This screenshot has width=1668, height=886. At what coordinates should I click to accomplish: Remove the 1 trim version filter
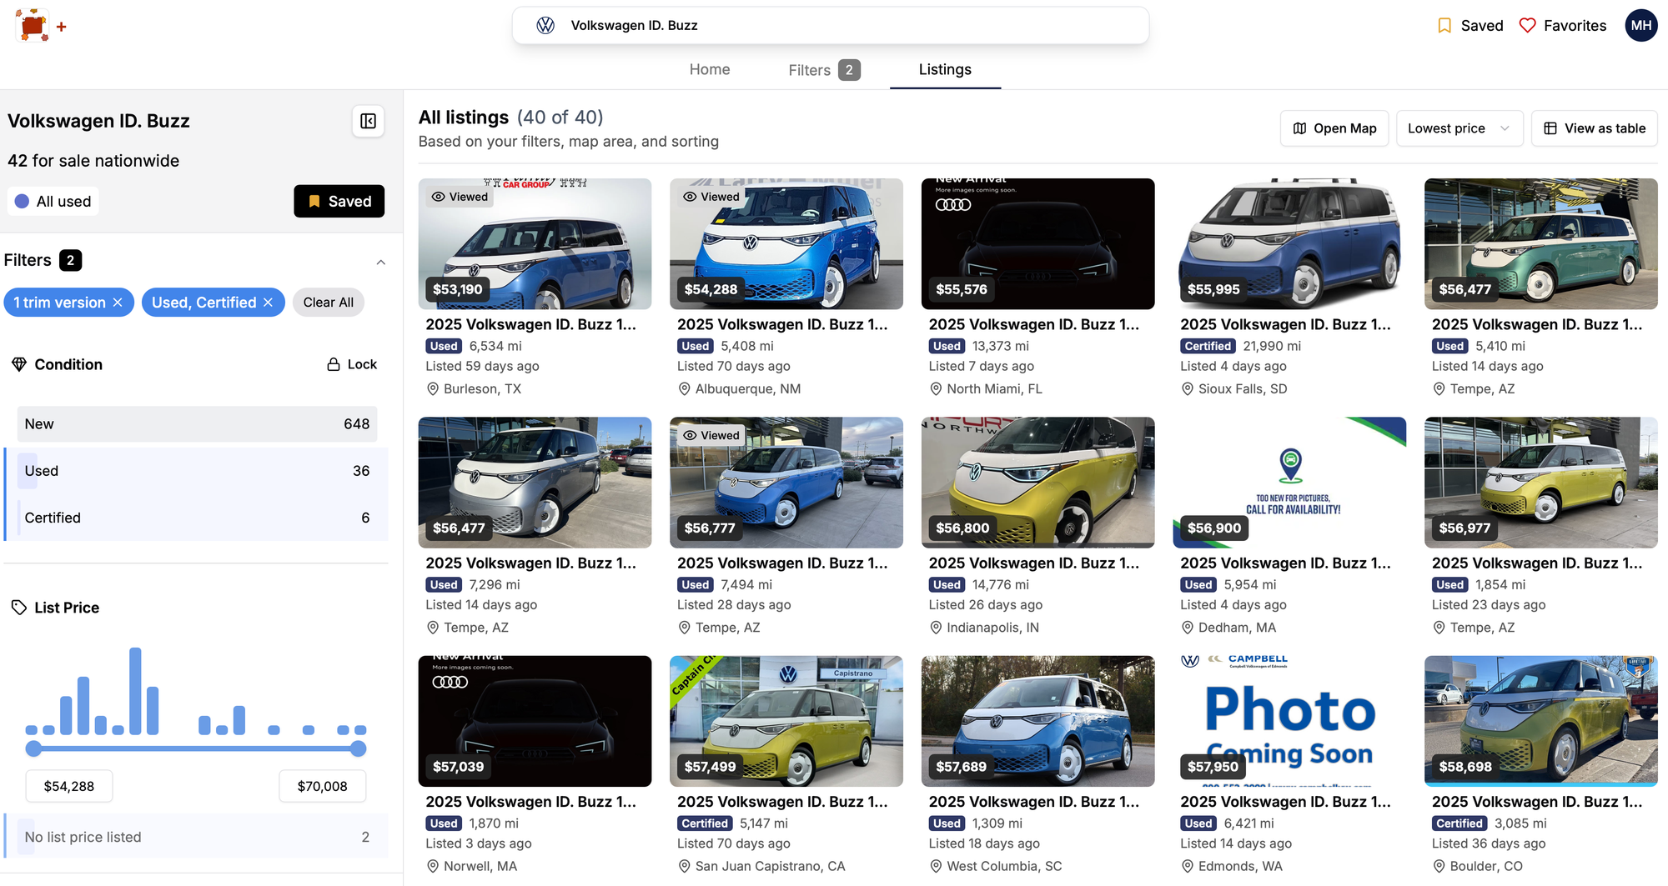tap(118, 303)
